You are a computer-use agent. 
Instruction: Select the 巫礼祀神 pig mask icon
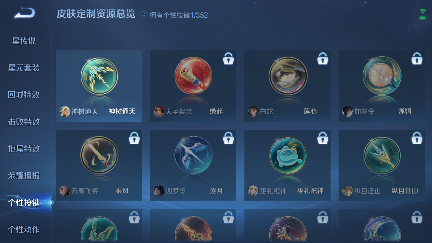[288, 155]
